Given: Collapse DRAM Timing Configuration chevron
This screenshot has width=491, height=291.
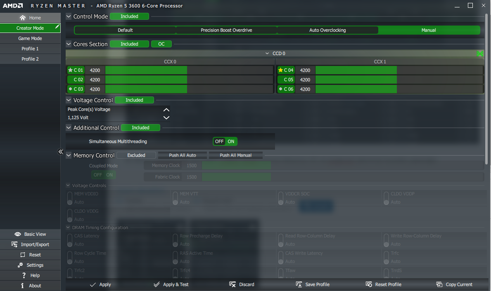Looking at the screenshot, I should [x=68, y=228].
